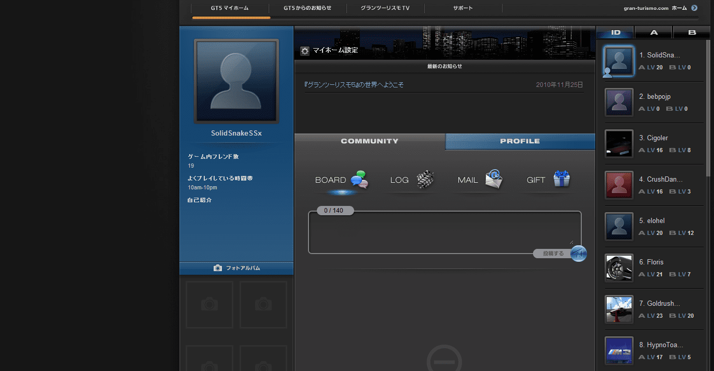714x371 pixels.
Task: Open Floris's avatar in friends list
Action: tap(619, 268)
